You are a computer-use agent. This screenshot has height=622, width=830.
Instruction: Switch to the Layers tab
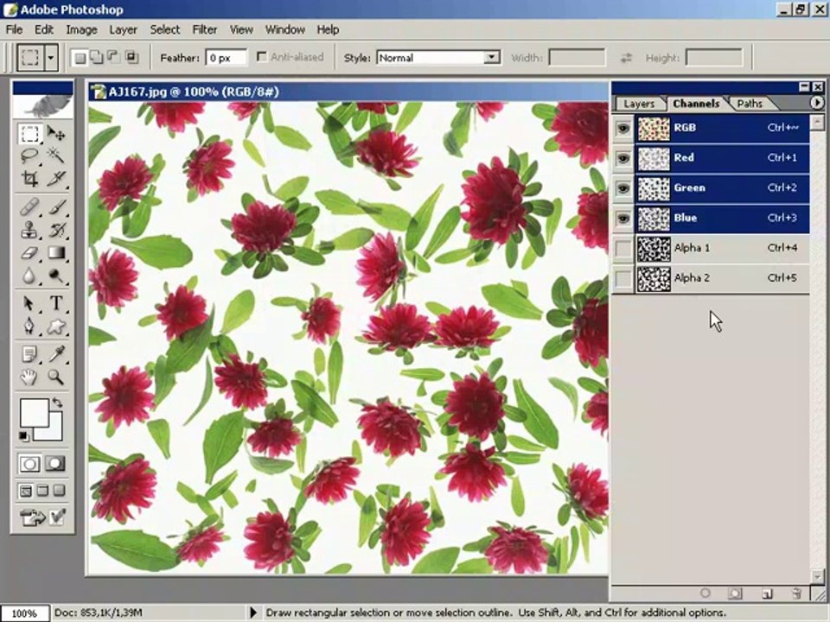click(639, 104)
